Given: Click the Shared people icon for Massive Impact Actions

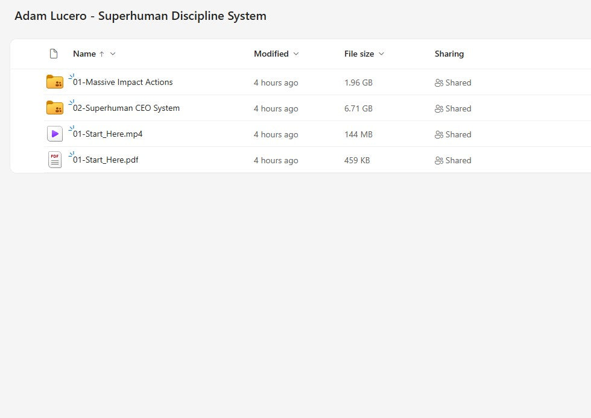Looking at the screenshot, I should [438, 83].
